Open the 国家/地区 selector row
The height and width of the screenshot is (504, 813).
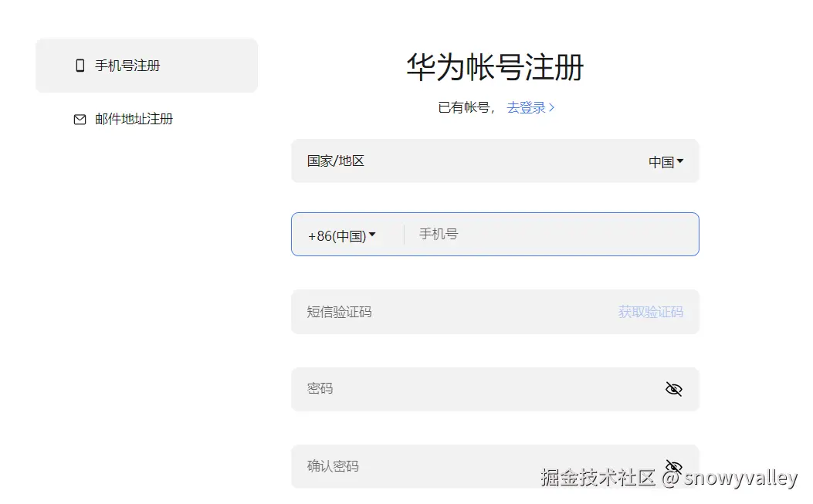(494, 161)
